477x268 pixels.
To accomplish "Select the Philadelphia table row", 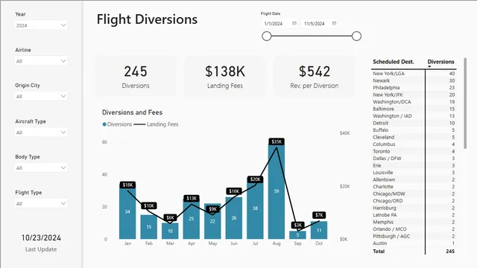I will click(414, 88).
